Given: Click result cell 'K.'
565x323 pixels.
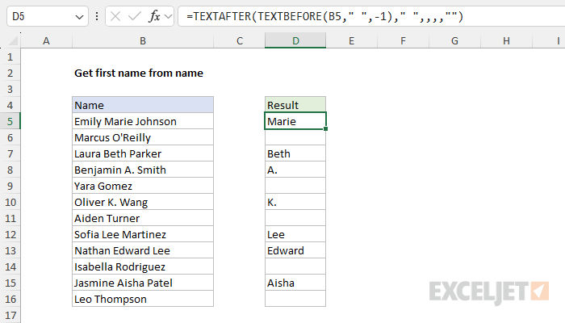Looking at the screenshot, I should (x=295, y=202).
